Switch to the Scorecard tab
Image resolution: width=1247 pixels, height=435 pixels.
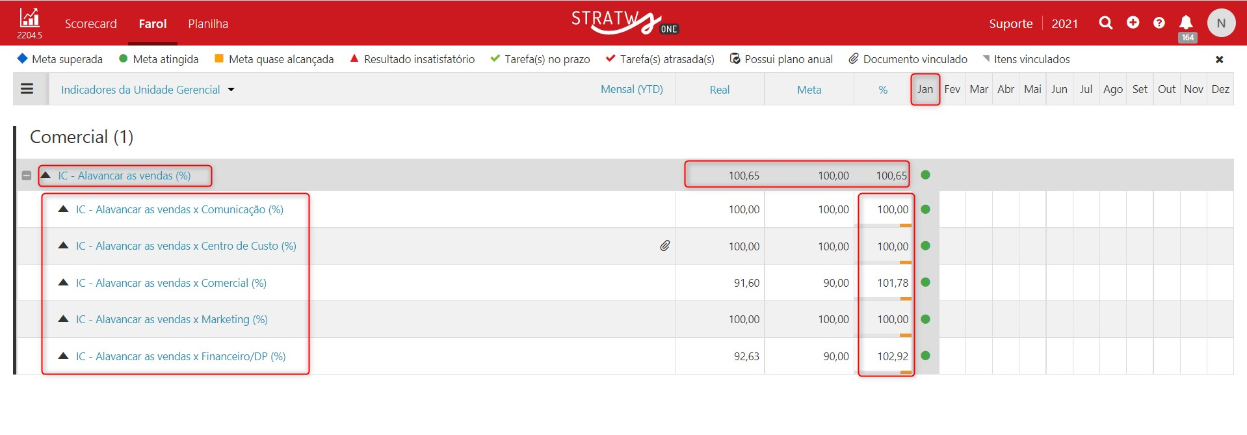(x=91, y=23)
